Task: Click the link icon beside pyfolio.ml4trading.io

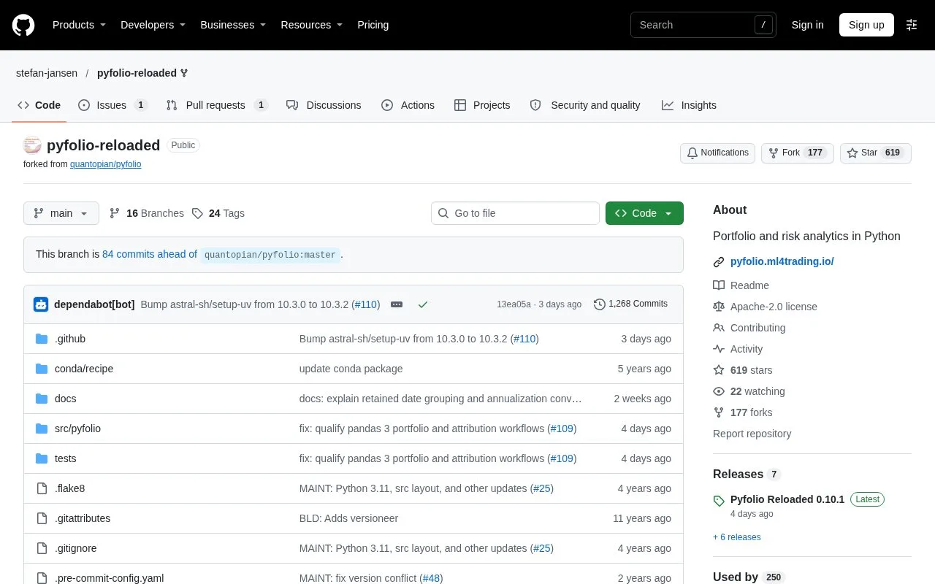Action: (719, 262)
